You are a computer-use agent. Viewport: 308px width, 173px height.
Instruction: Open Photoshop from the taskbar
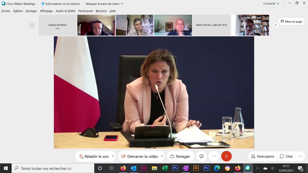(175, 168)
